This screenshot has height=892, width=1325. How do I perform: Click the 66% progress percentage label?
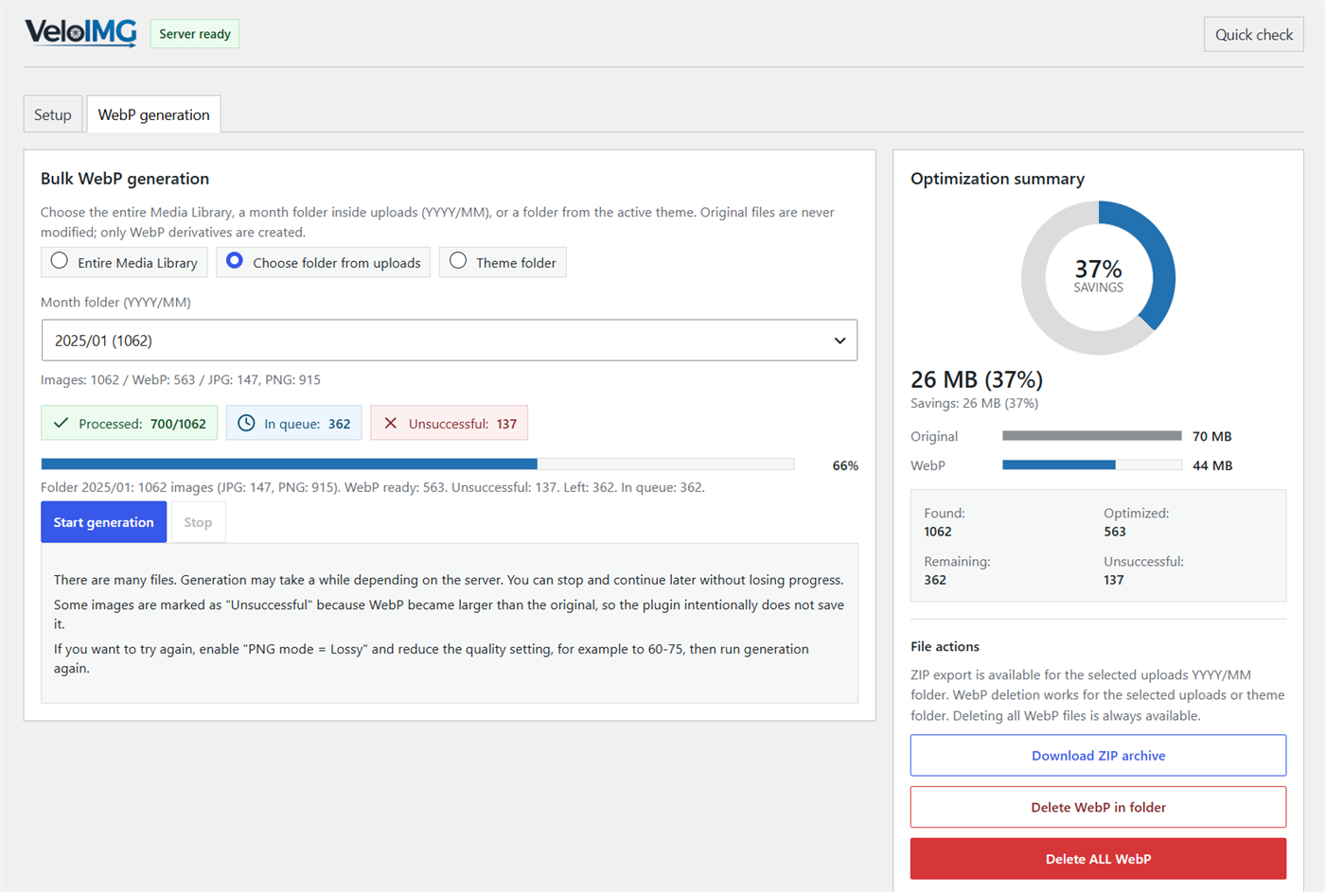(845, 465)
